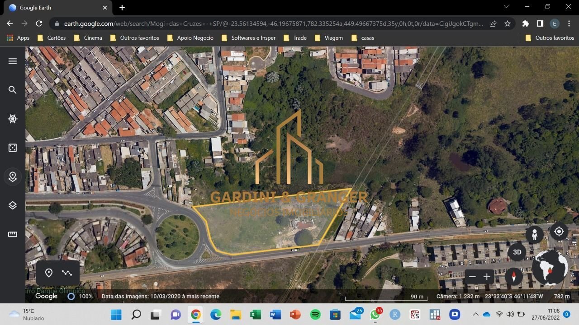Click the fly to my location button
The image size is (579, 325).
click(x=559, y=232)
